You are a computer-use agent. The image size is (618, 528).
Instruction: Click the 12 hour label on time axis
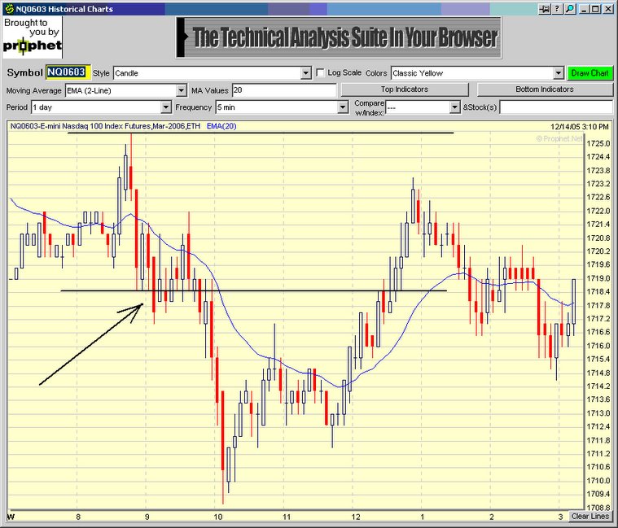[356, 517]
